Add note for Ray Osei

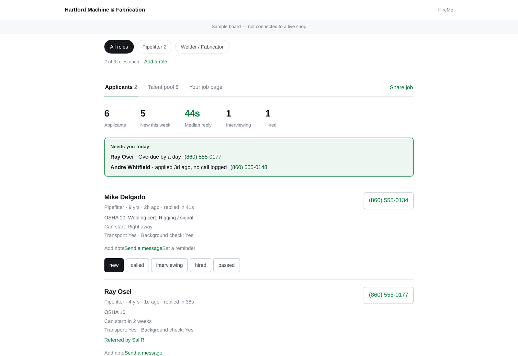tap(114, 353)
